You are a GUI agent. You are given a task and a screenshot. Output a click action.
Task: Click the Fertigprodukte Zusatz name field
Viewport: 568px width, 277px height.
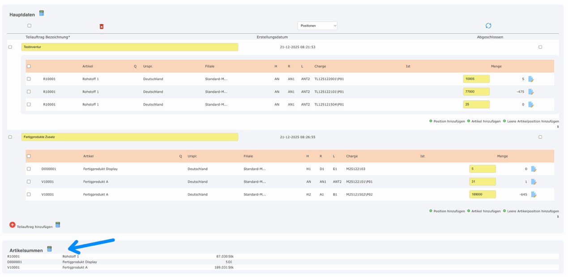click(130, 137)
